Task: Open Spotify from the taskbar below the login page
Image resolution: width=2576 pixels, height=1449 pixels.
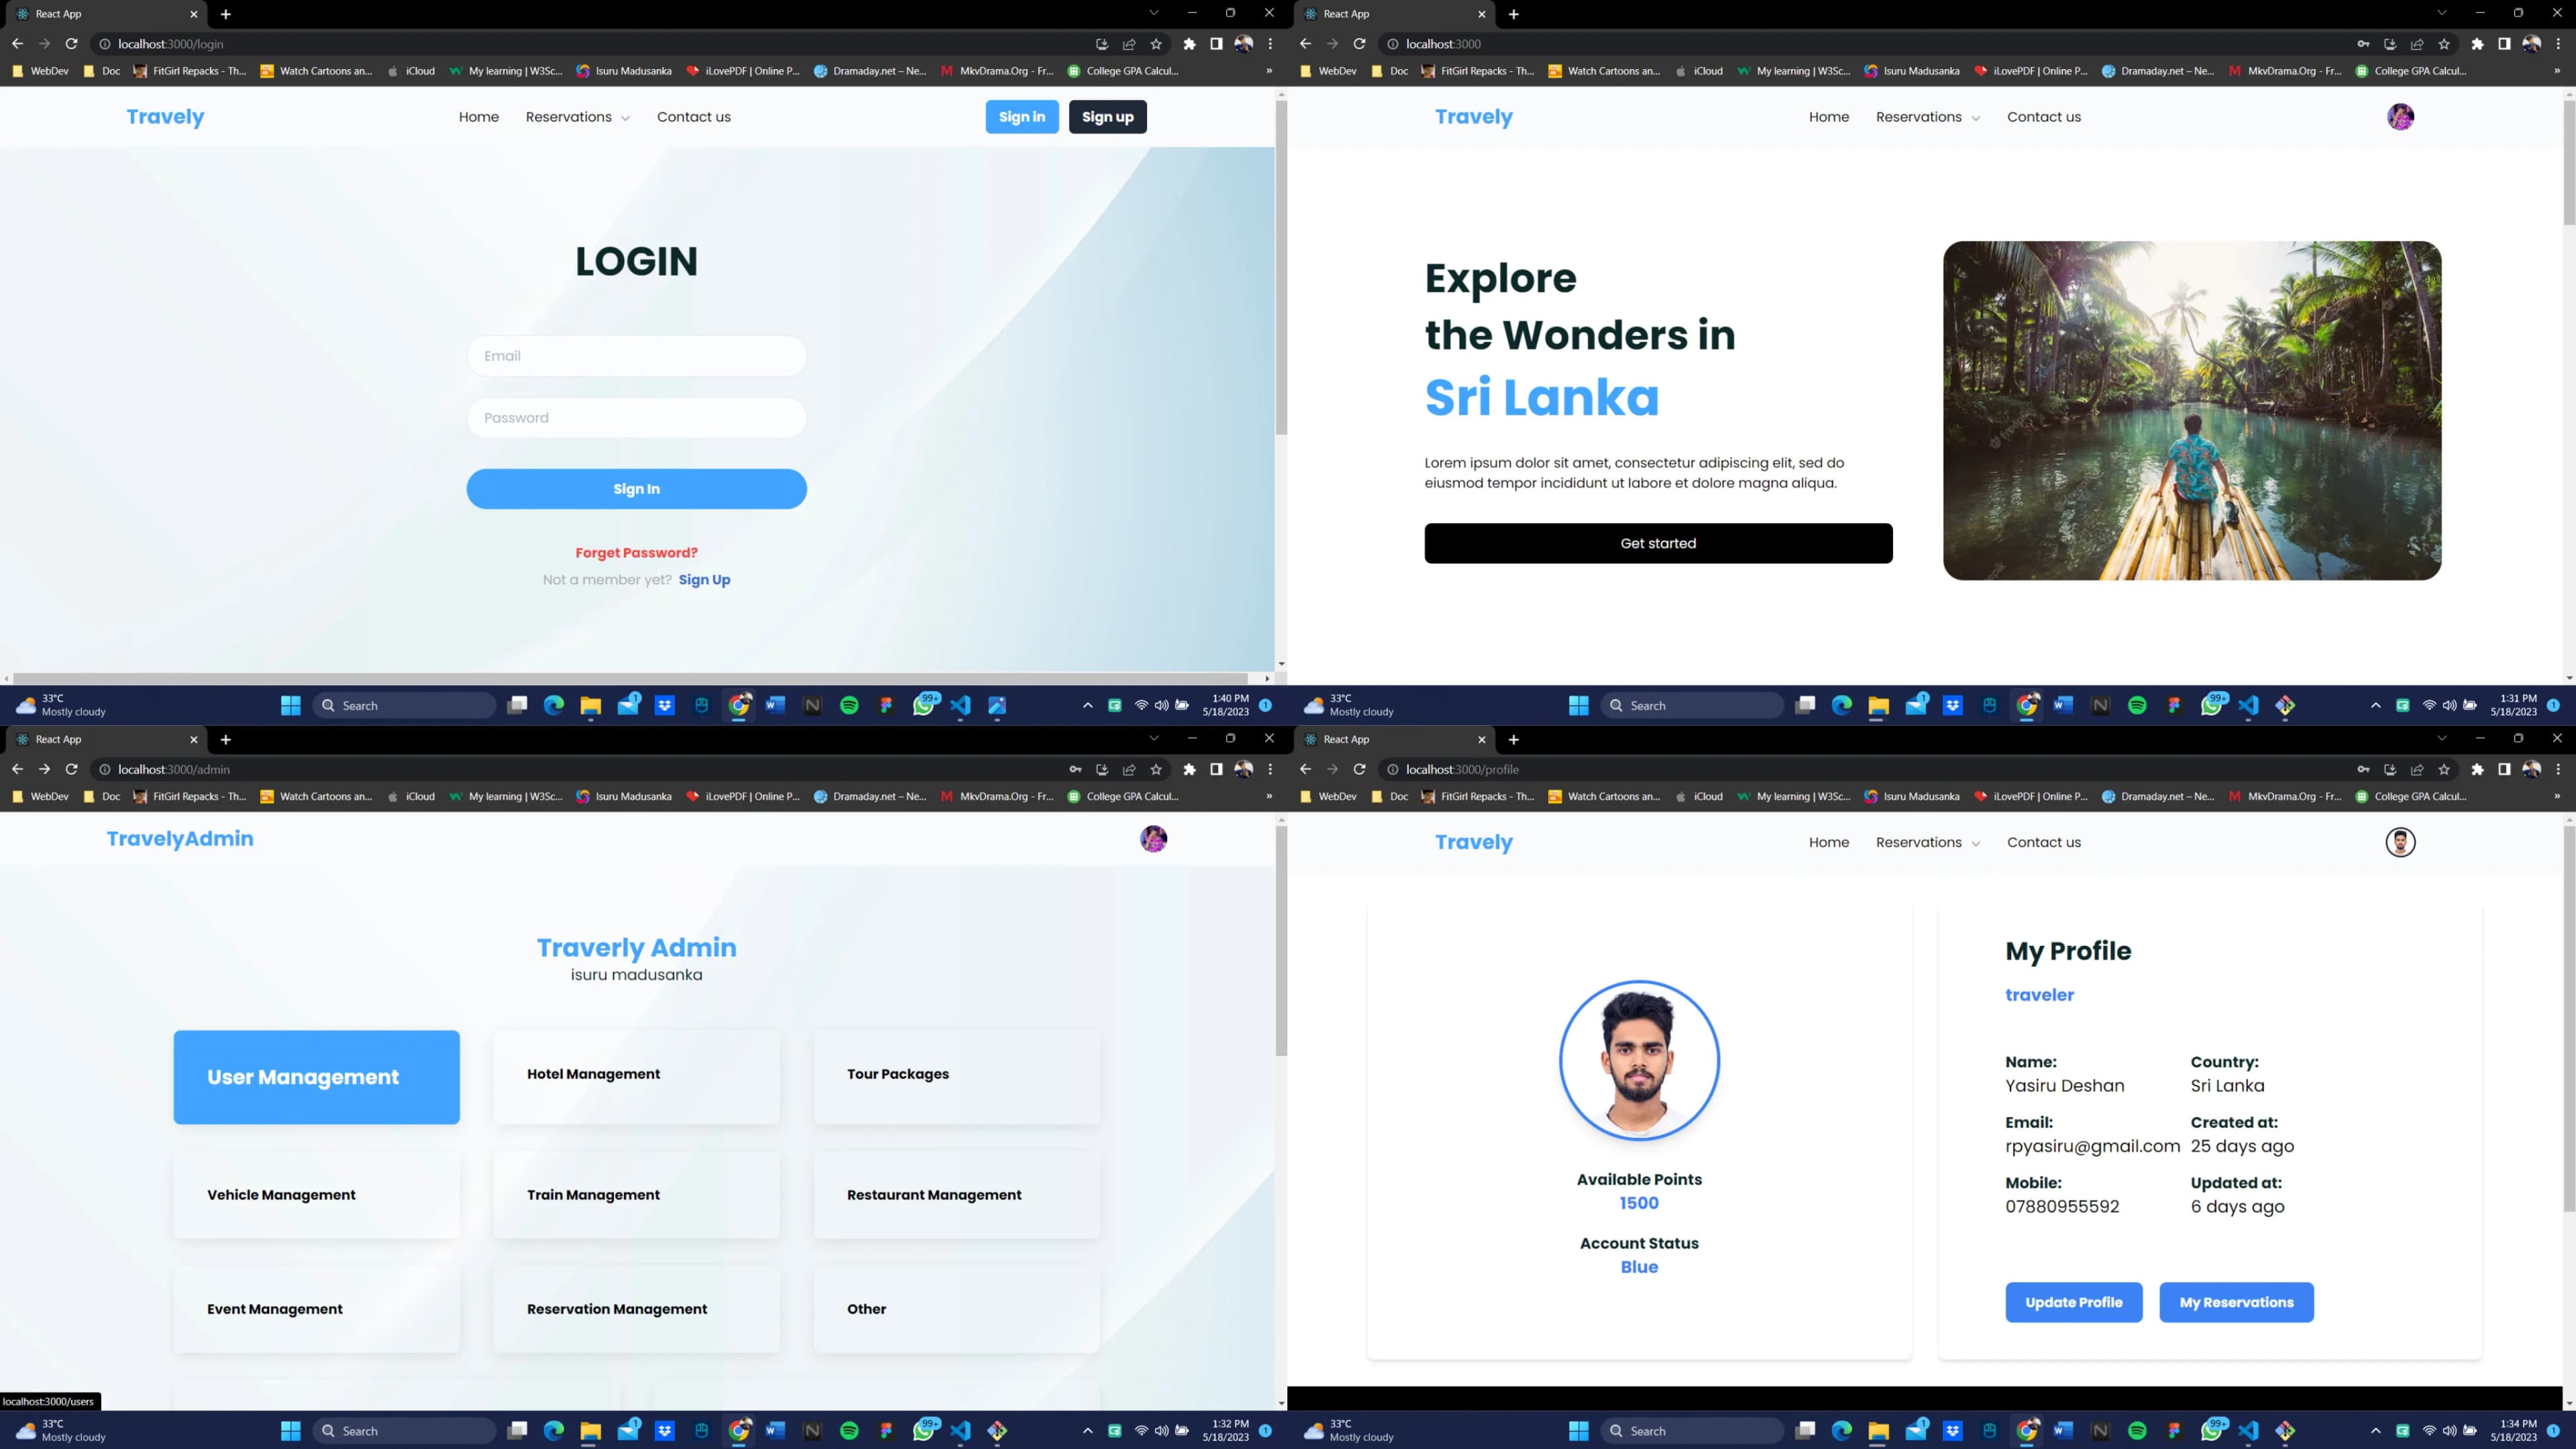Action: (849, 705)
